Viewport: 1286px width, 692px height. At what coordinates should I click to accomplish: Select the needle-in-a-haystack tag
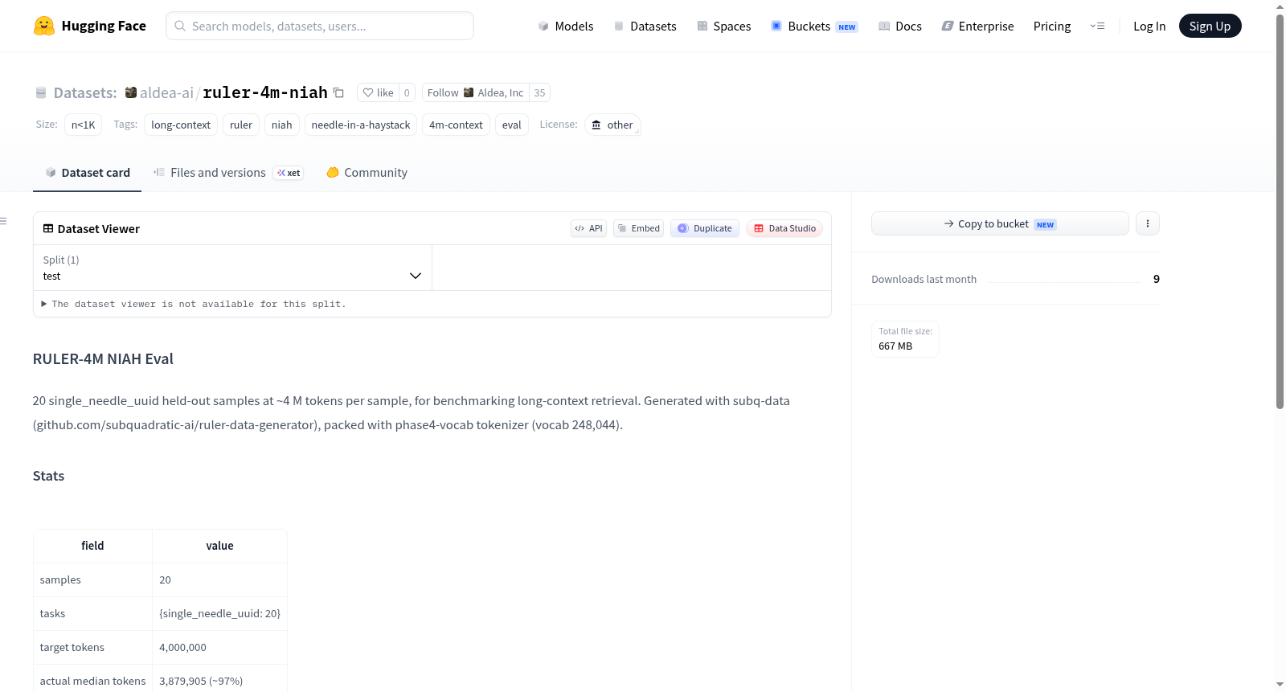pyautogui.click(x=361, y=125)
